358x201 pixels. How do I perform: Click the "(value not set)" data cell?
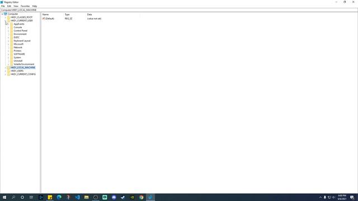95,18
